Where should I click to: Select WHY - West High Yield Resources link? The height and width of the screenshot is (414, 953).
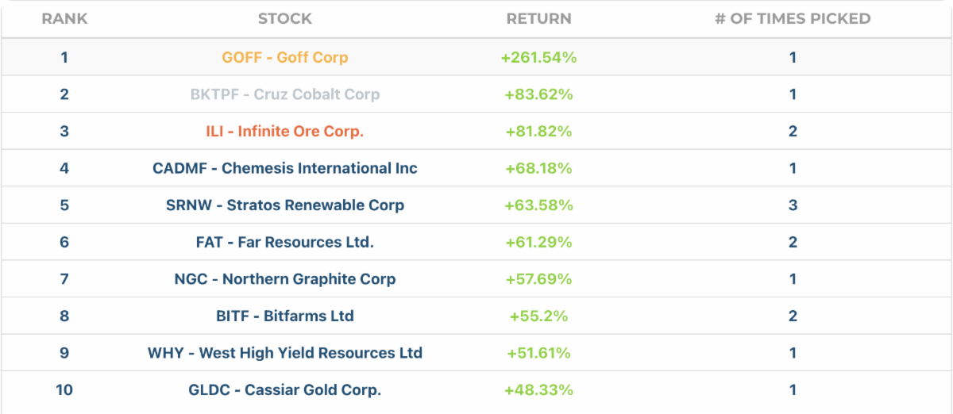[x=285, y=353]
